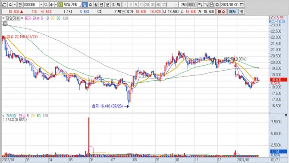Screen dimensions: 289x163
Task: Click the chart scroll handle at top-left
Action: point(5,23)
